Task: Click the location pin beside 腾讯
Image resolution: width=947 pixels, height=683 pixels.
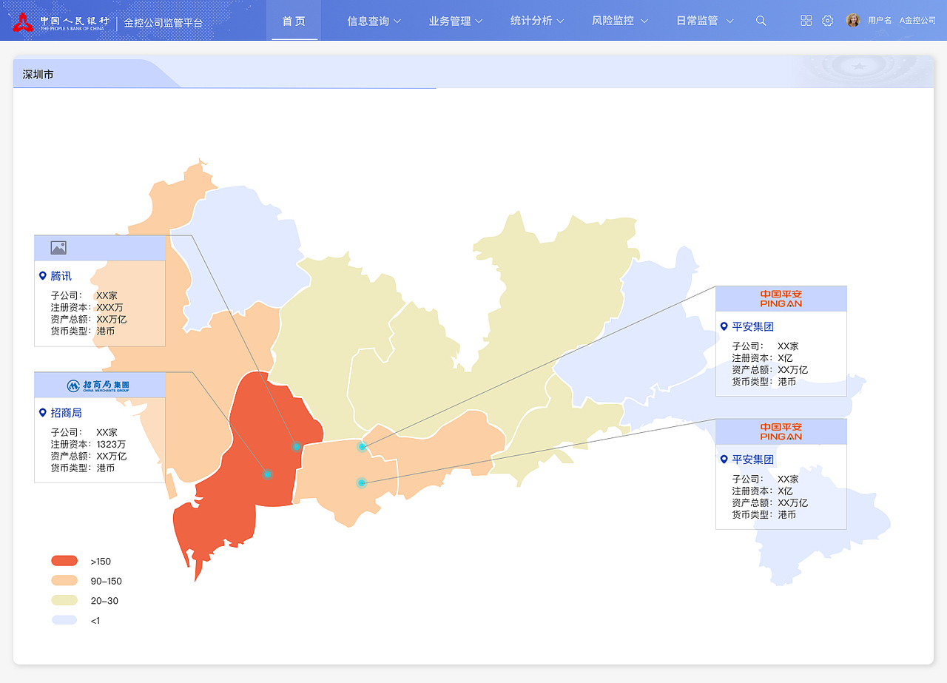Action: click(42, 276)
